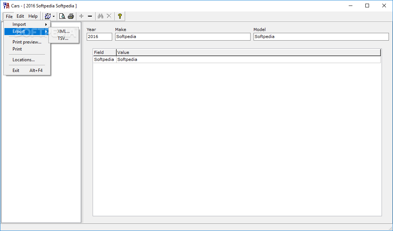Open Locations... from the File menu
393x231 pixels.
[x=27, y=60]
